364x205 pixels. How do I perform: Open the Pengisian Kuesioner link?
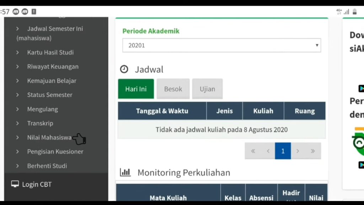[x=55, y=151]
